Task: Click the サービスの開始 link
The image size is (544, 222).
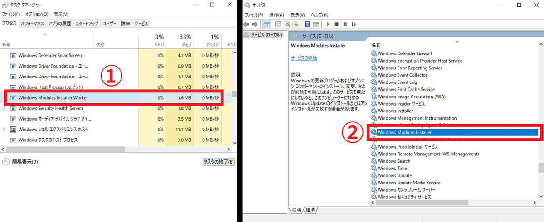Action: tap(304, 58)
